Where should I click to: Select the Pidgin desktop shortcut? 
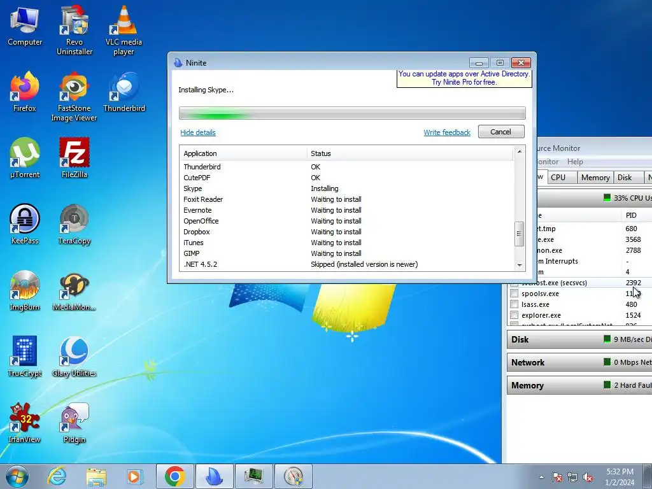74,423
